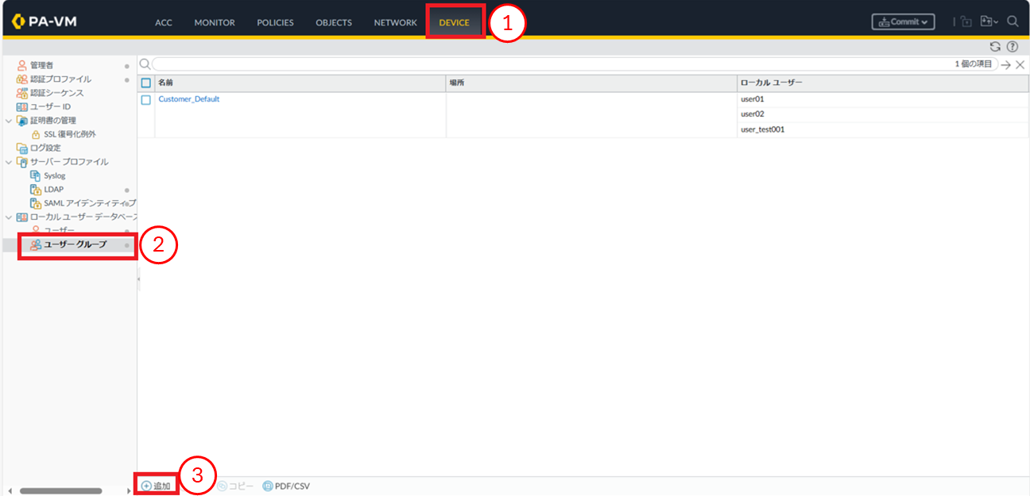Open the Customer_Default group link
The image size is (1030, 496).
189,99
